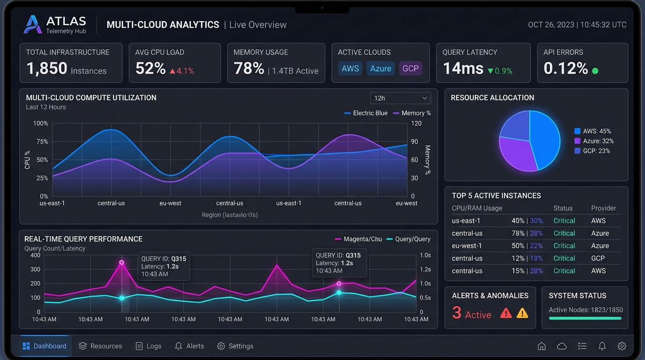
Task: Toggle Memory % series in legend
Action: click(412, 113)
